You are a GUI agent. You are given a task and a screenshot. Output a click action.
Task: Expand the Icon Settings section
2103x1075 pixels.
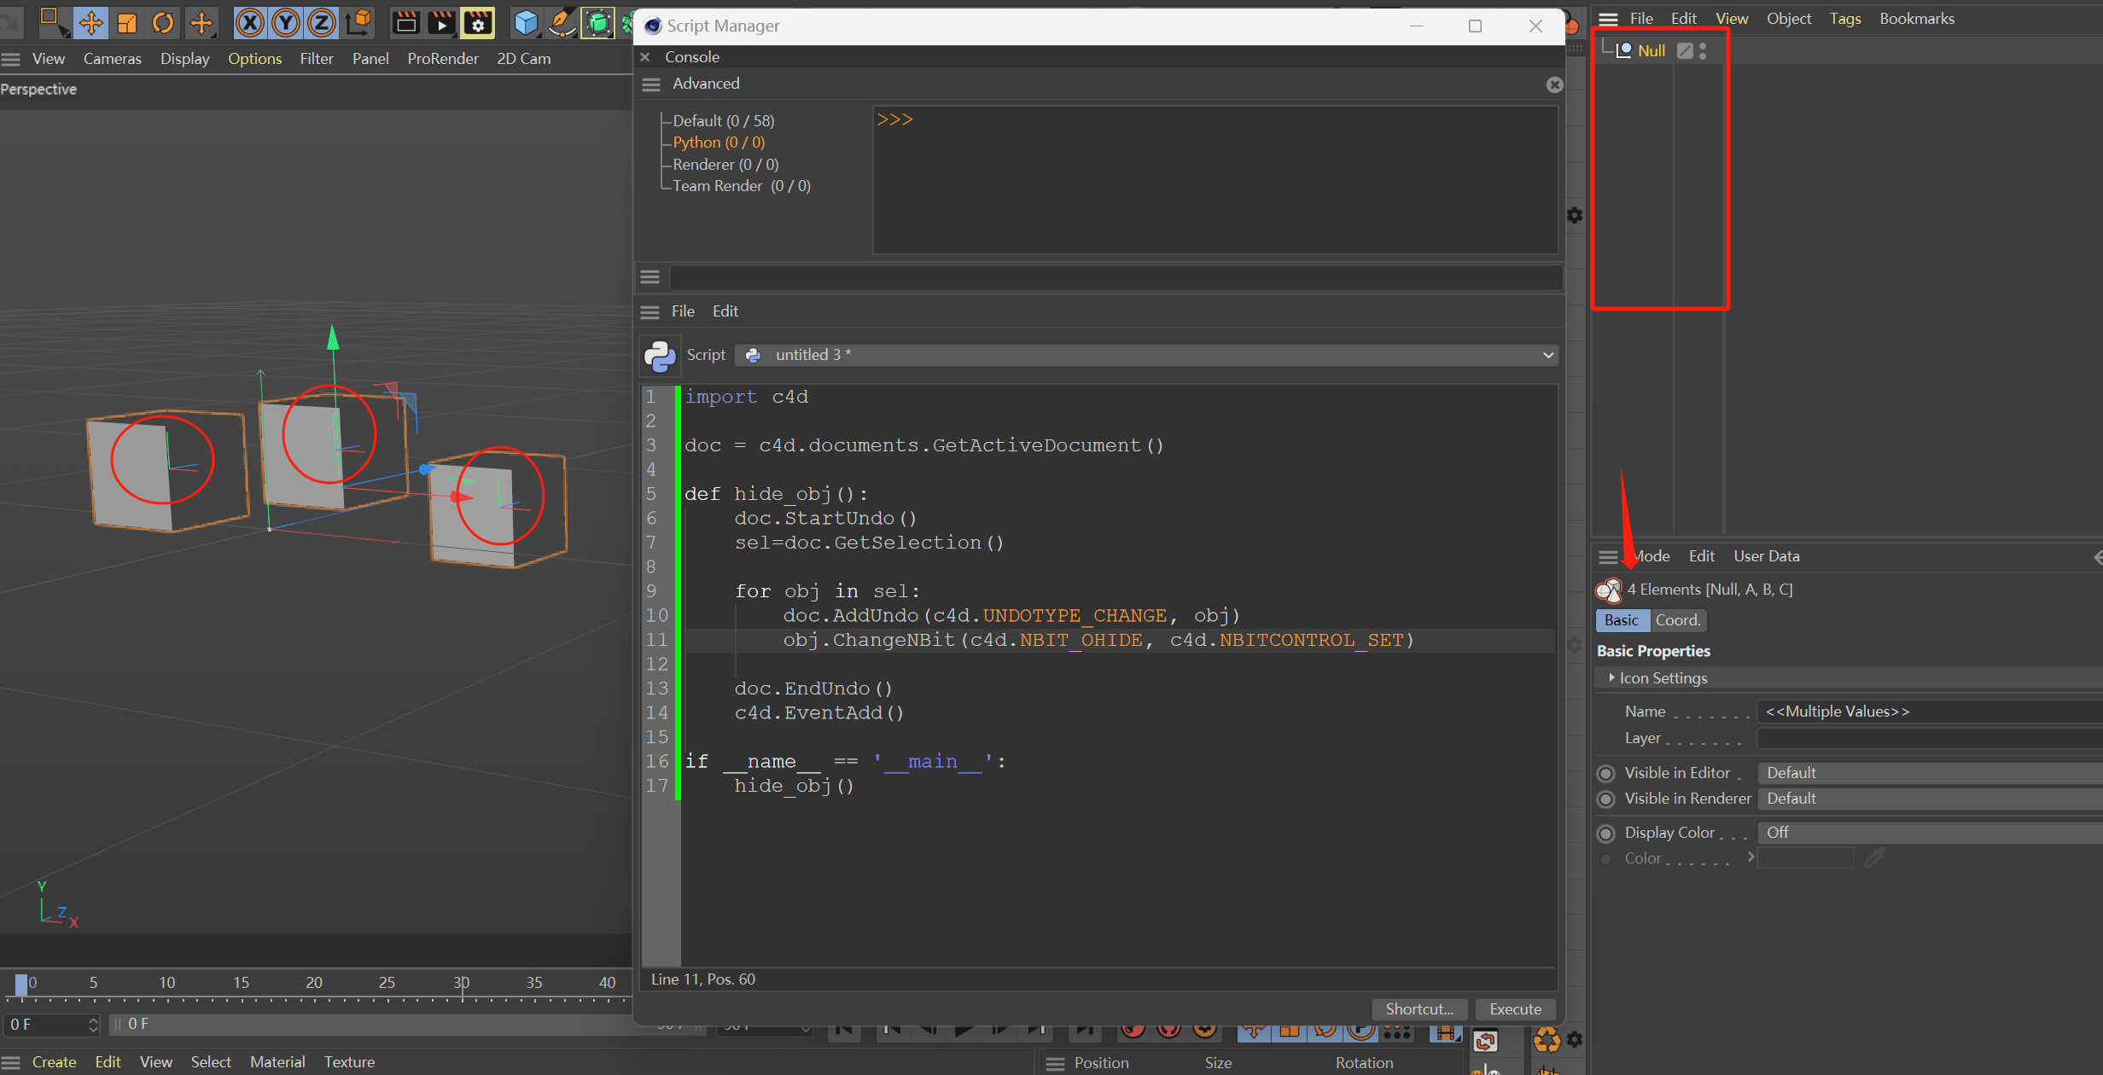pyautogui.click(x=1611, y=677)
